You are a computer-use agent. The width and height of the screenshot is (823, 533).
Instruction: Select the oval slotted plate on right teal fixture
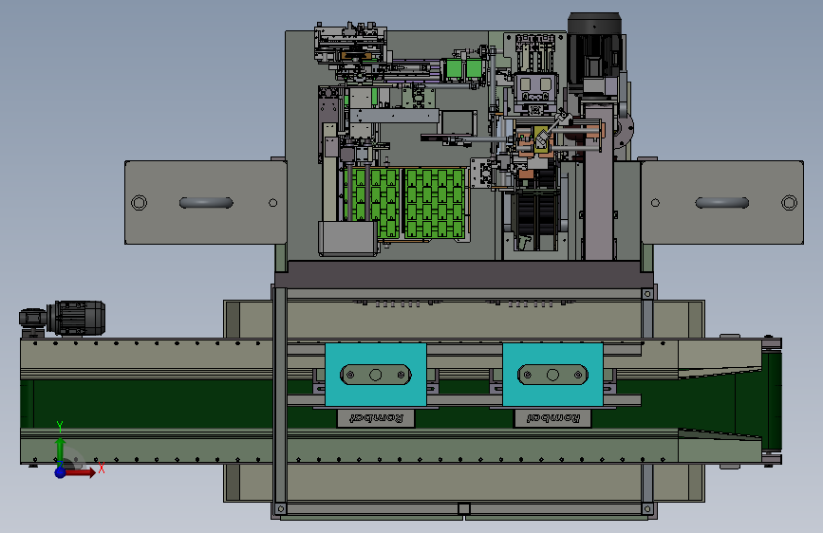pyautogui.click(x=552, y=375)
